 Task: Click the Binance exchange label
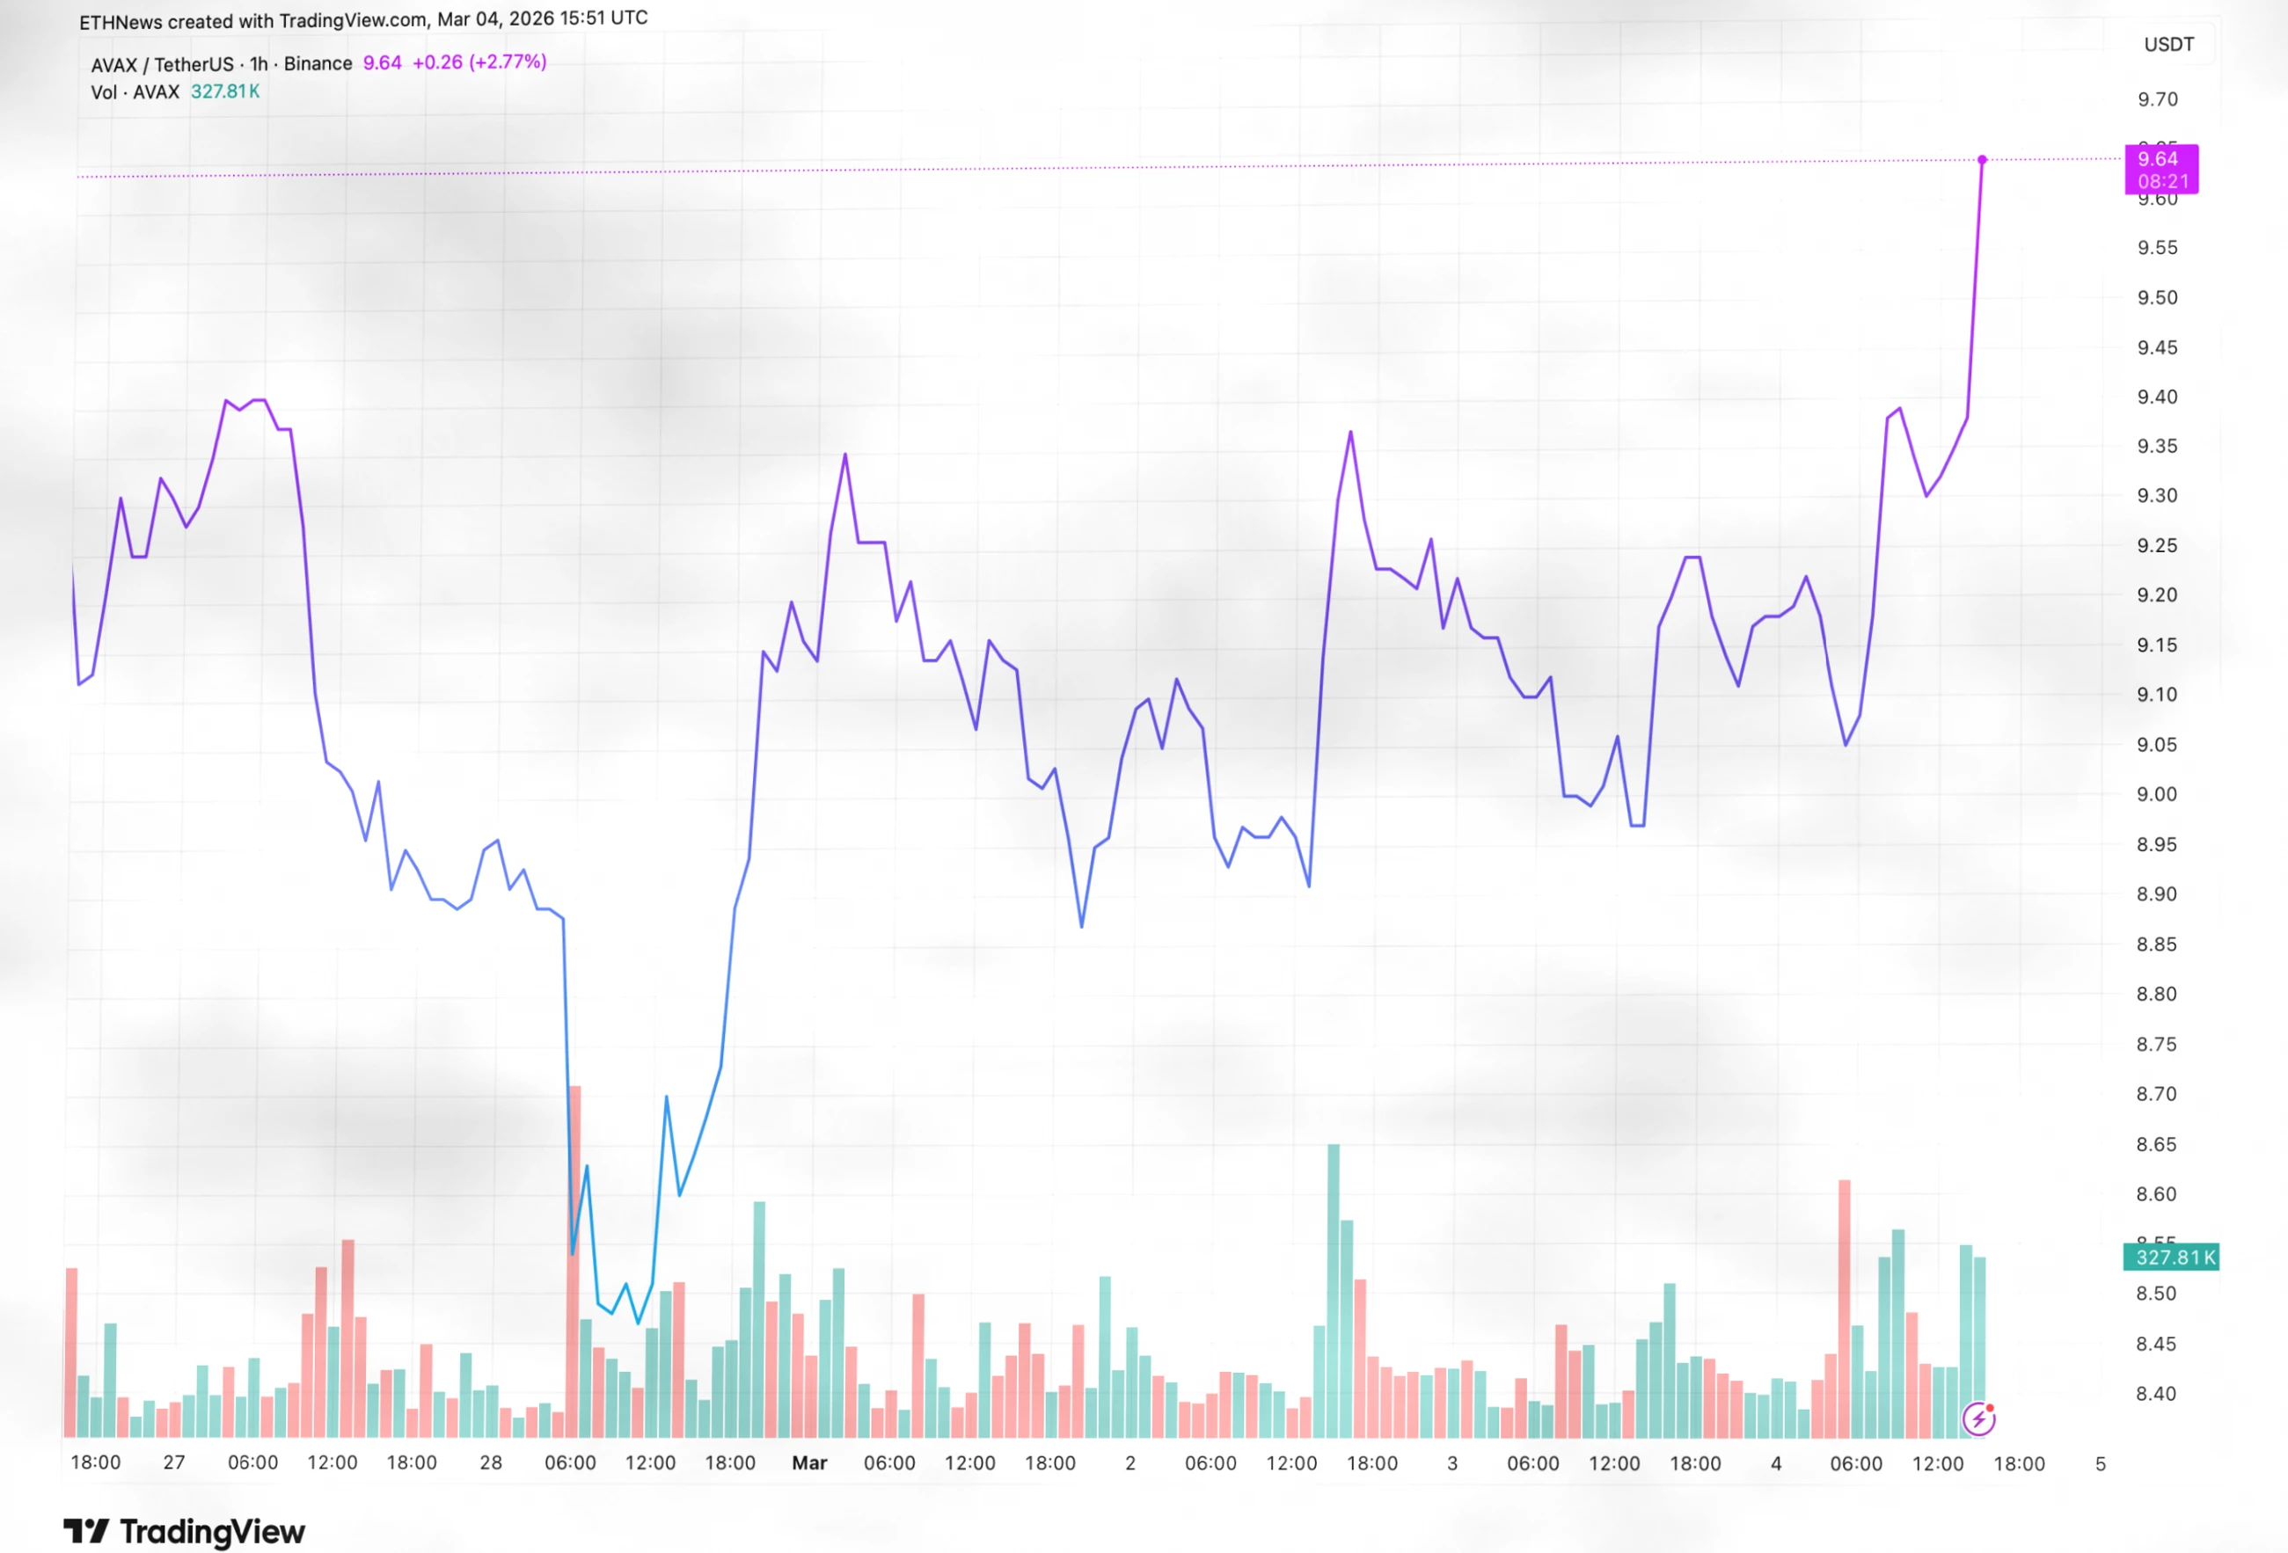[x=318, y=63]
